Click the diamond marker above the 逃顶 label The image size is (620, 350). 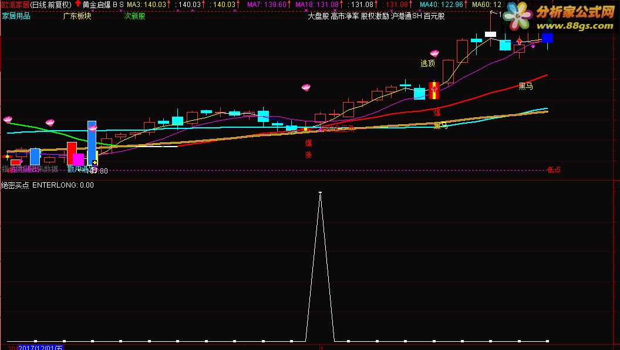point(434,53)
